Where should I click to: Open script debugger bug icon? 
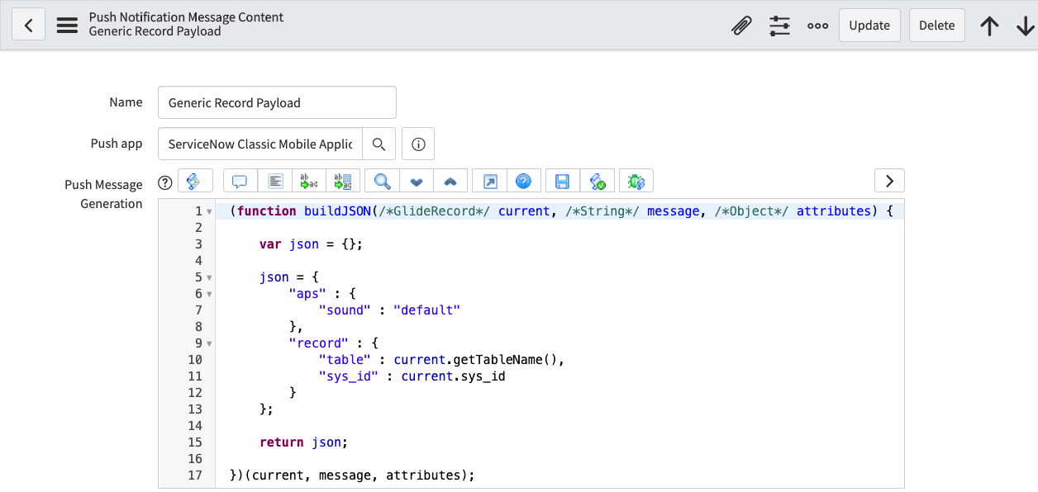636,181
